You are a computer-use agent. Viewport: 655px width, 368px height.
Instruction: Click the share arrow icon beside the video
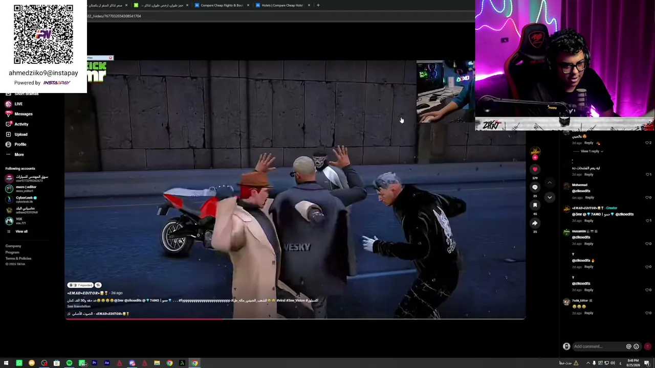click(x=535, y=223)
